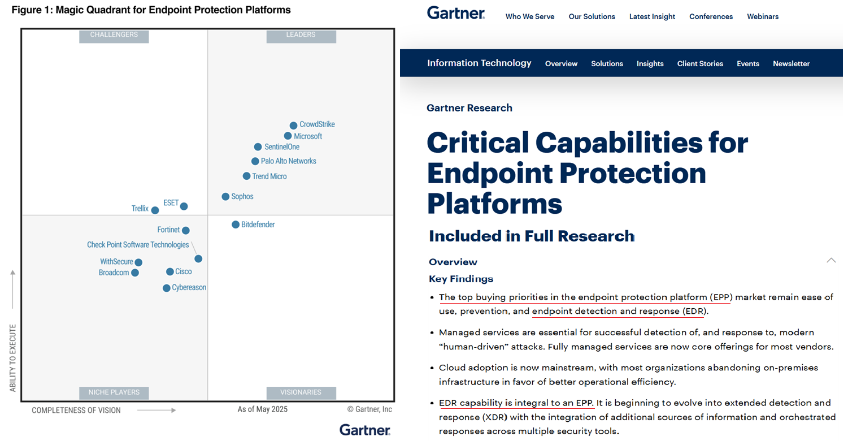Click the Cloud adoption is now mainstream bullet
861x445 pixels.
628,375
